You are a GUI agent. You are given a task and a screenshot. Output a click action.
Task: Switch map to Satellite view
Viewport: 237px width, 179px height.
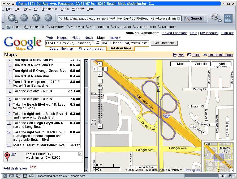click(x=201, y=64)
